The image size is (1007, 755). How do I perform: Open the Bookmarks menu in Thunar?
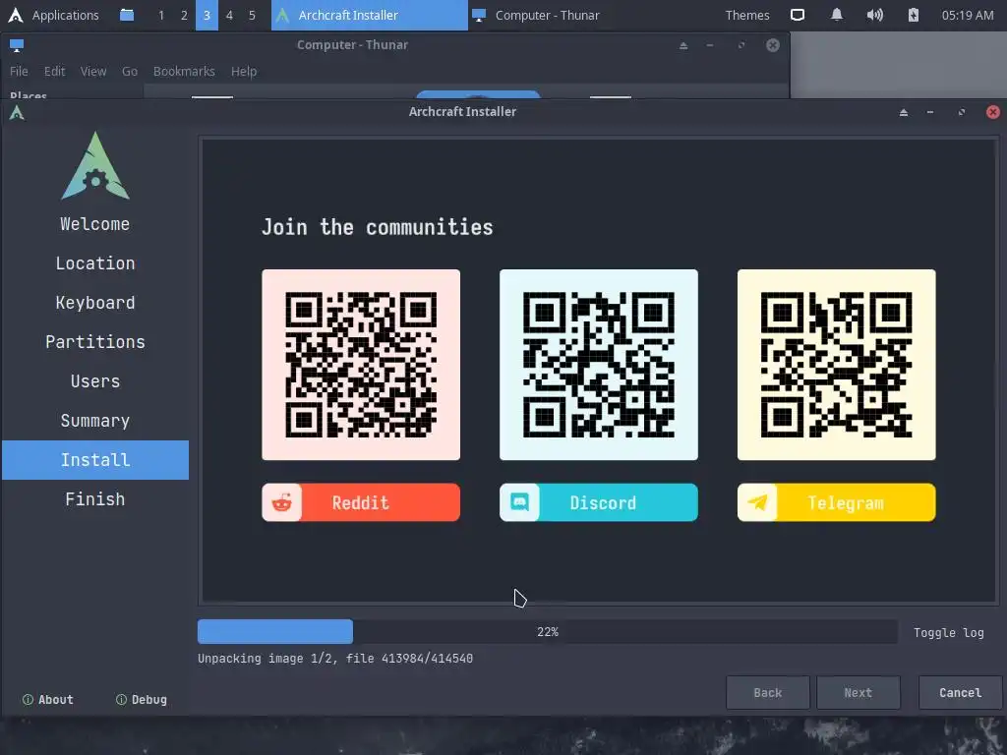[184, 71]
